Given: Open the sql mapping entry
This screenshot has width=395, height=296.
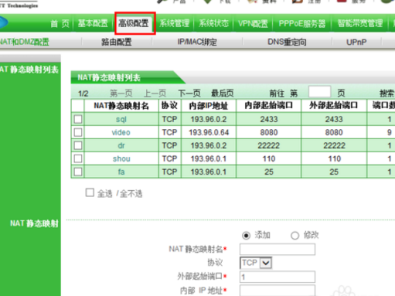Looking at the screenshot, I should pyautogui.click(x=121, y=119).
